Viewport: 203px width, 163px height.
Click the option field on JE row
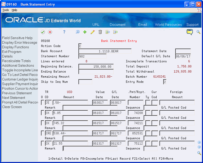pyautogui.click(x=43, y=102)
